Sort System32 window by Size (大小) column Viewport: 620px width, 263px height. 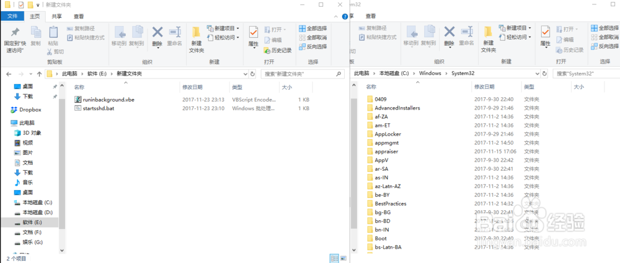(578, 87)
